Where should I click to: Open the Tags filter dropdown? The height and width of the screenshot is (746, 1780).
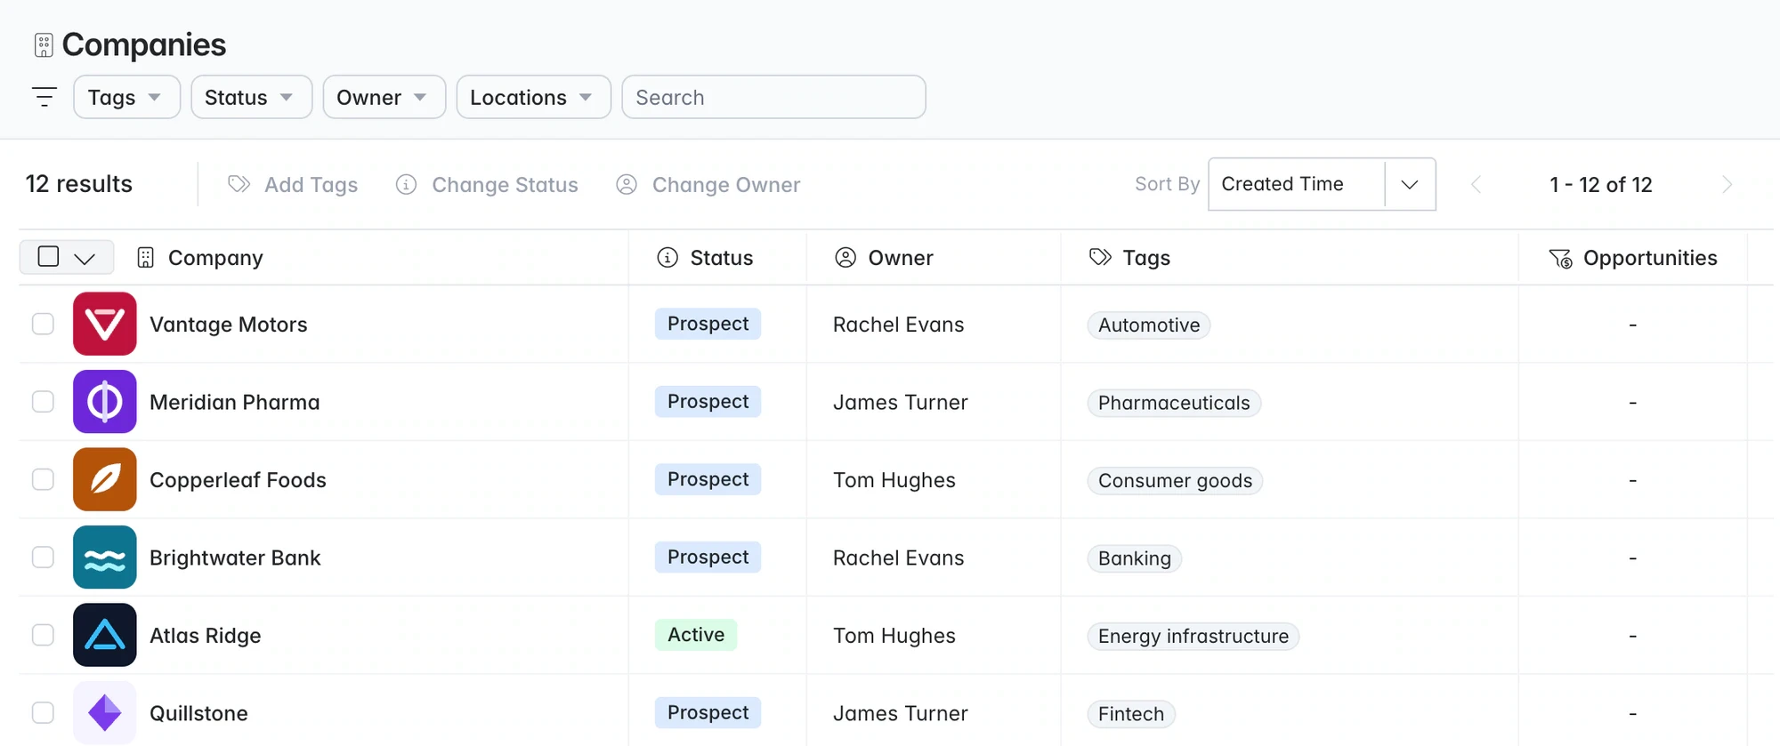point(127,97)
